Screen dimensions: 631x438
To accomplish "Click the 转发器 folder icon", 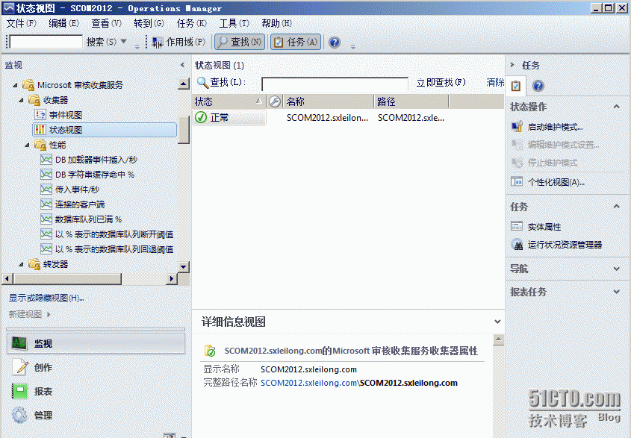I will (34, 264).
